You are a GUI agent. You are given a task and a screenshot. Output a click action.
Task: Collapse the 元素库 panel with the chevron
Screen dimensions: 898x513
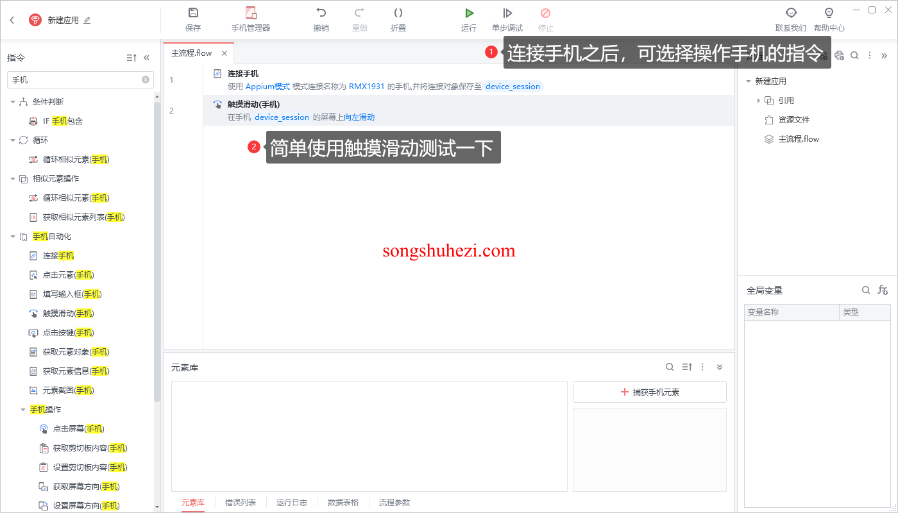(720, 367)
